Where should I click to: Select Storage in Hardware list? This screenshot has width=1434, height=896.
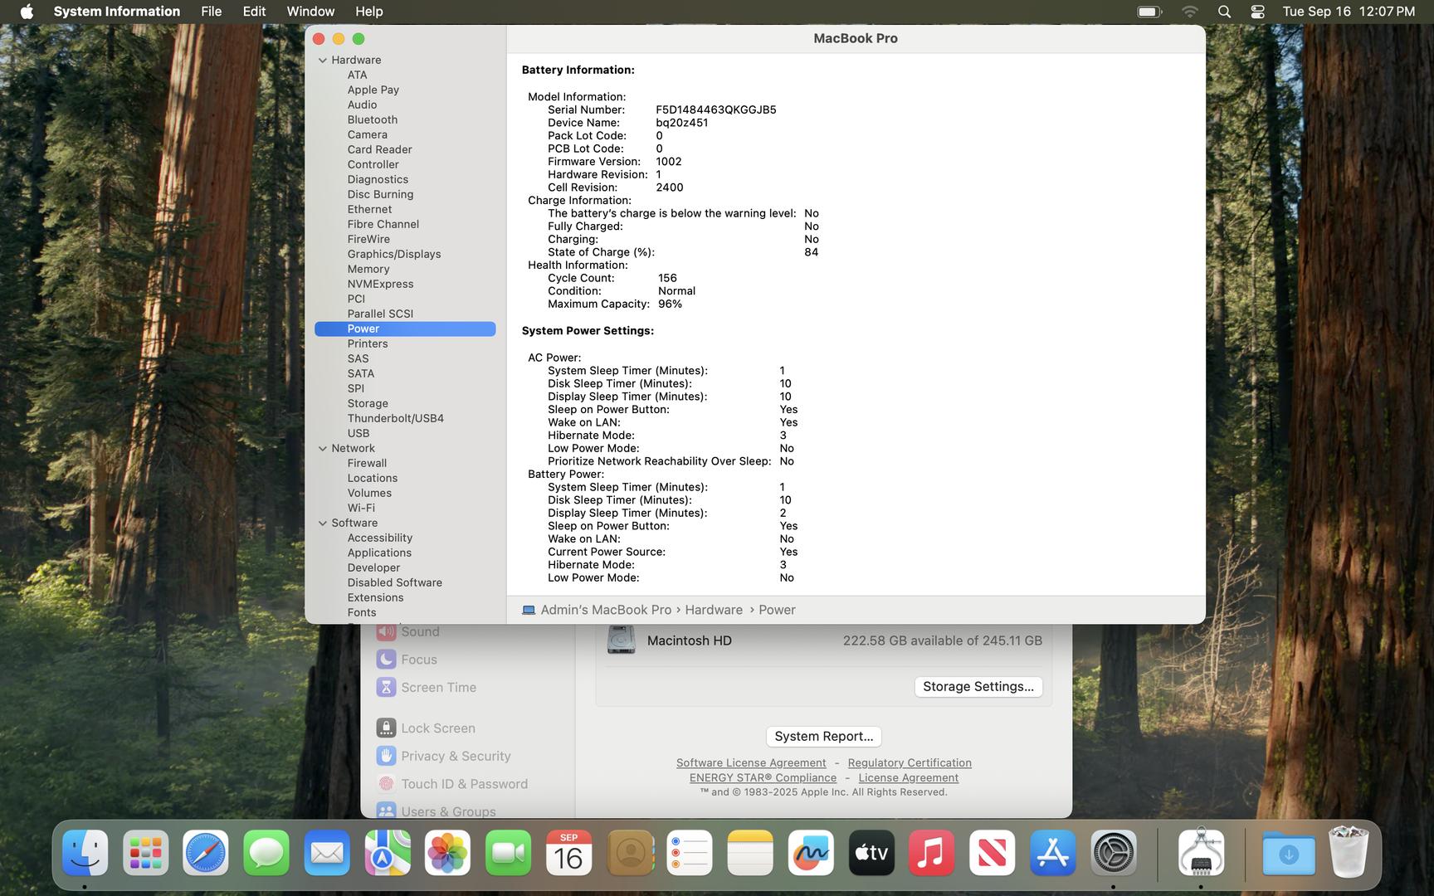pyautogui.click(x=368, y=403)
